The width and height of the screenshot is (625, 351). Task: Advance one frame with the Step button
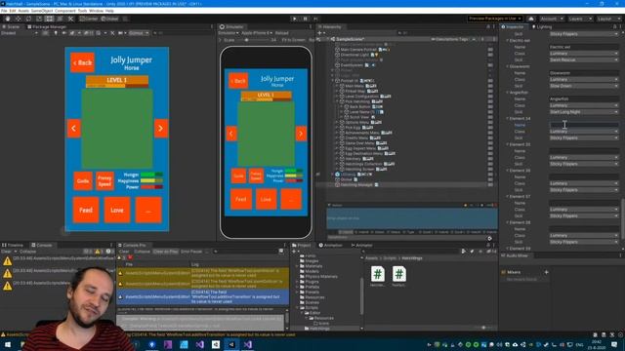tap(315, 19)
